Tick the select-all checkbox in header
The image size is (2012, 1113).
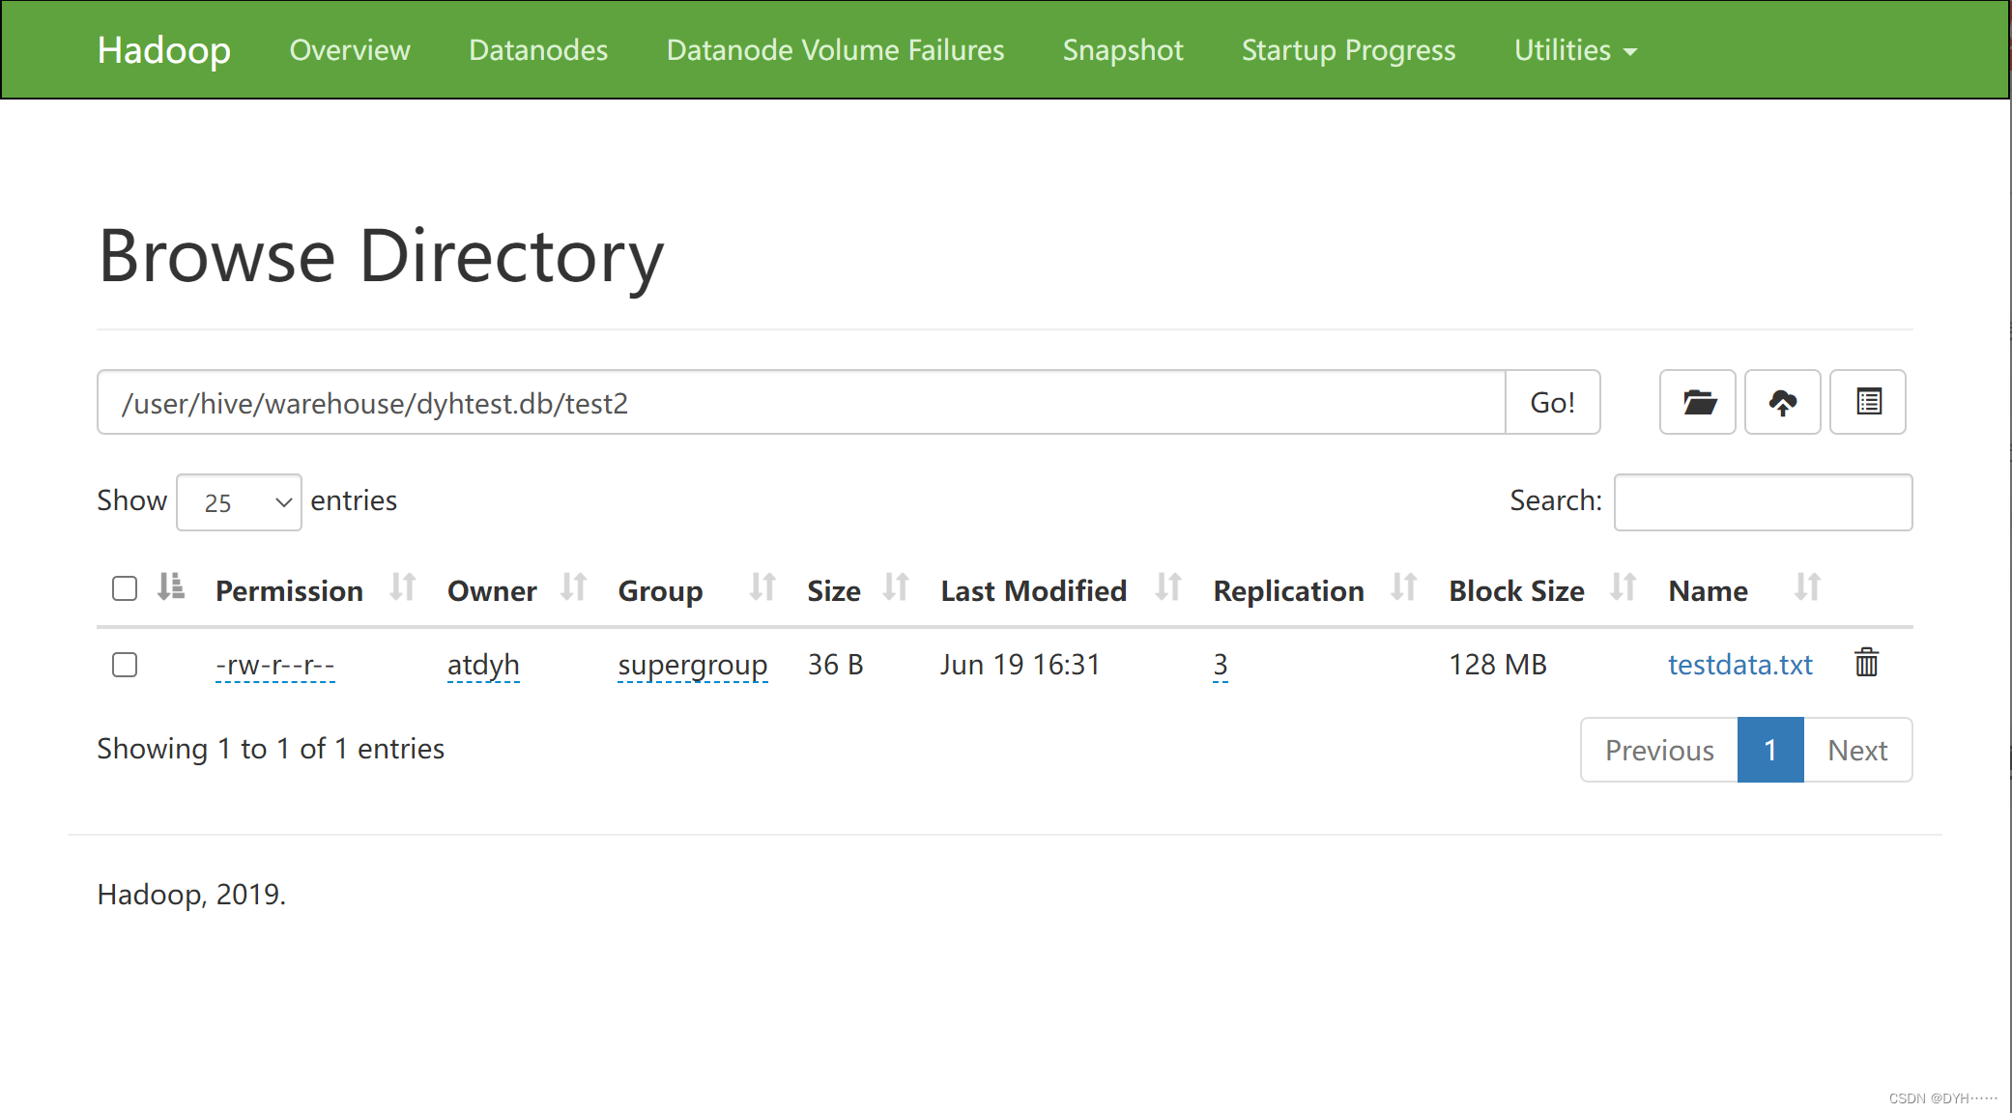[x=125, y=588]
